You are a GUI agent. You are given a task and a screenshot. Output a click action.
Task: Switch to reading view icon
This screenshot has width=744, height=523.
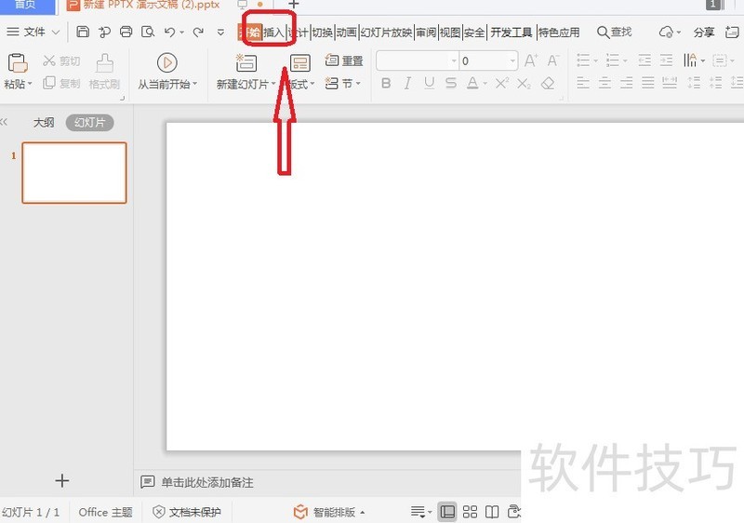[x=492, y=512]
